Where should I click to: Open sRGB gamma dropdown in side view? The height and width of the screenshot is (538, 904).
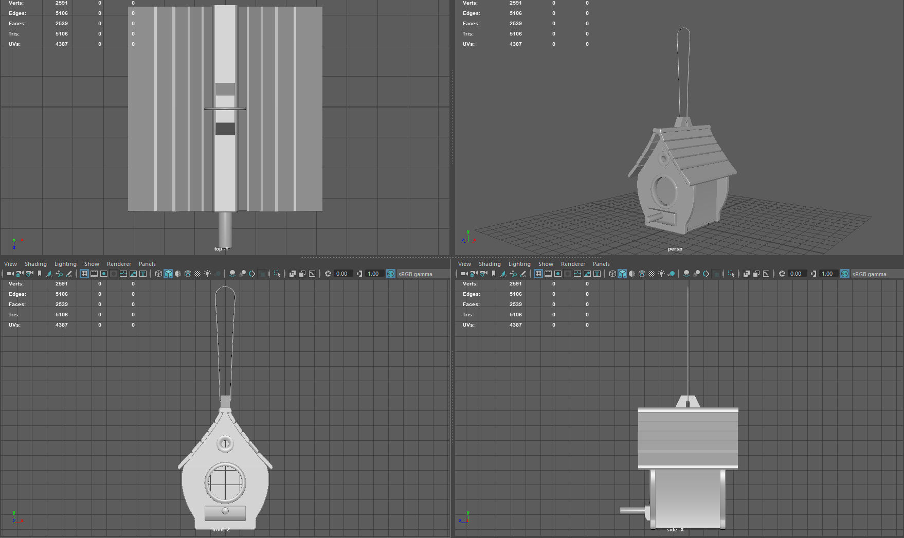[877, 274]
